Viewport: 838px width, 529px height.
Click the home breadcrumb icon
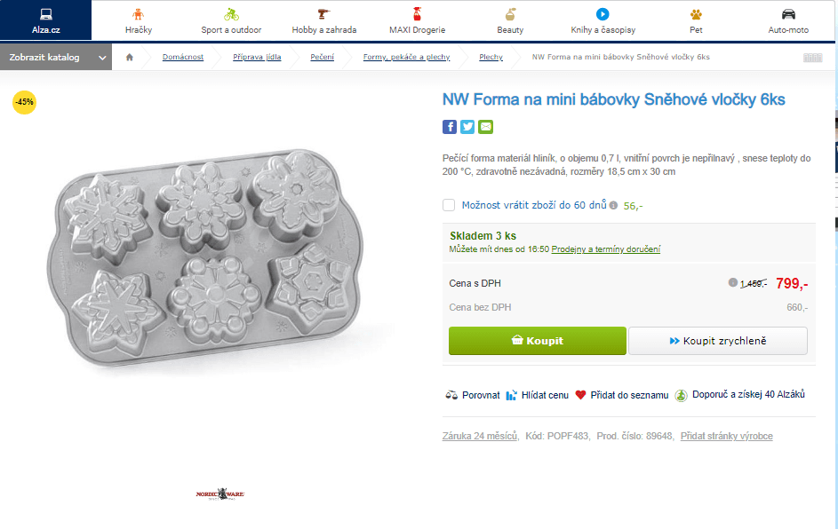[x=129, y=56]
